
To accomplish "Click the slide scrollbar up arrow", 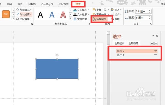I will 108,33.
